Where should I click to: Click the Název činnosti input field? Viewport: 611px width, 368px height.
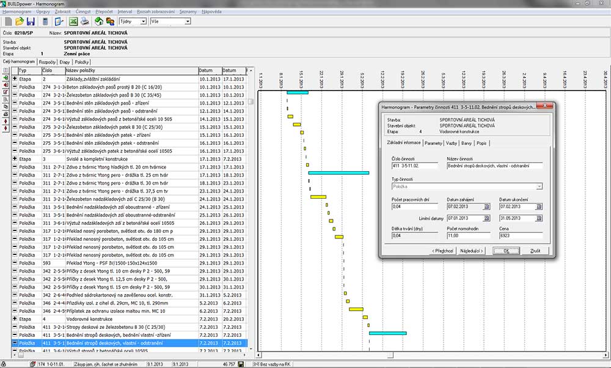tap(494, 166)
